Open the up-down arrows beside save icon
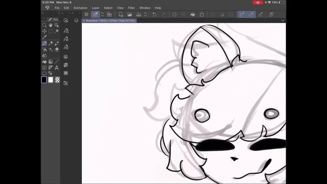Screen dimensions: 327x184 point(145,14)
